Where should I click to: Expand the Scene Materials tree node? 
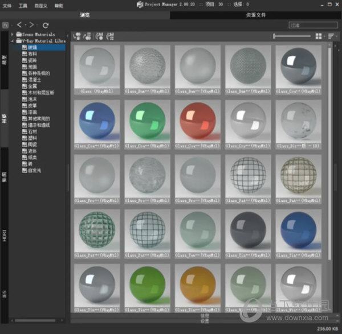13,34
